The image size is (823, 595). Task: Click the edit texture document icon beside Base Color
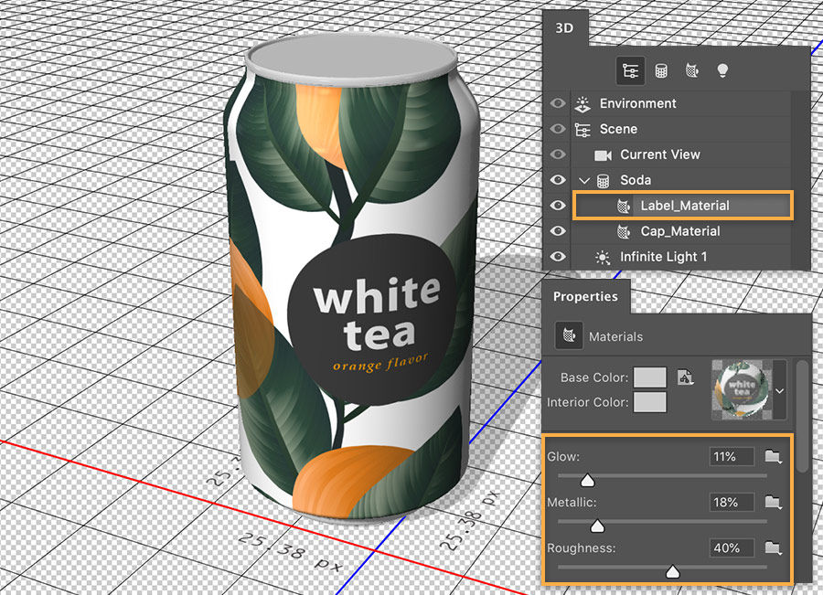pos(686,377)
